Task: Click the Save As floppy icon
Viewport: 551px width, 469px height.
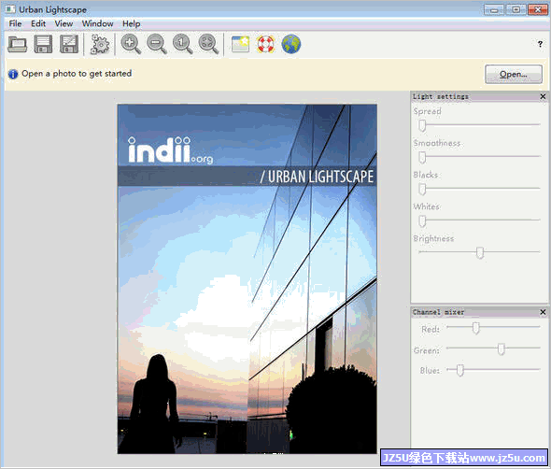Action: click(x=69, y=44)
